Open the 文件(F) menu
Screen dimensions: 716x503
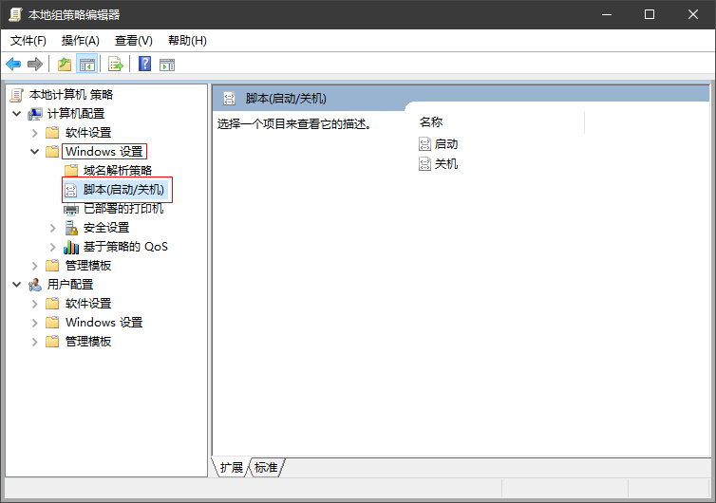coord(28,41)
